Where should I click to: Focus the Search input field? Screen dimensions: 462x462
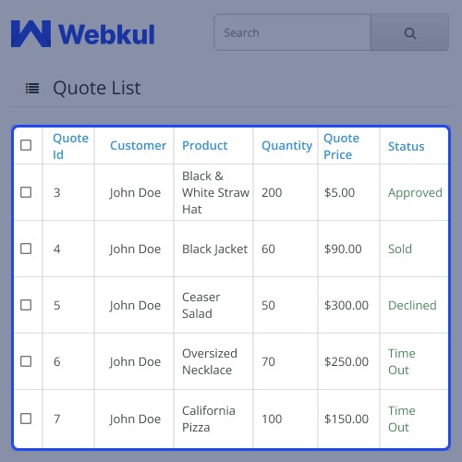click(x=293, y=32)
